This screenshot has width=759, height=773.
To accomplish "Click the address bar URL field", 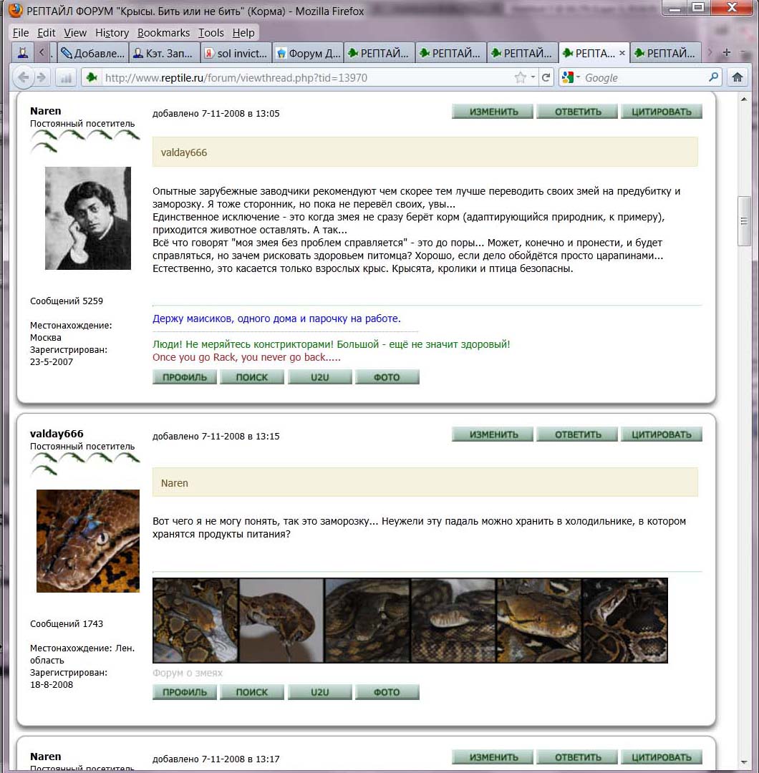I will (x=306, y=77).
